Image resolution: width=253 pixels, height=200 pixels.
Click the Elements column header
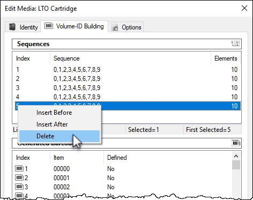point(226,58)
